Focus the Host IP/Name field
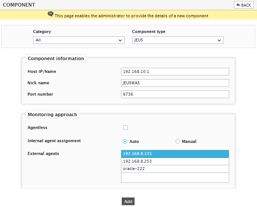This screenshot has width=257, height=207. (x=175, y=71)
